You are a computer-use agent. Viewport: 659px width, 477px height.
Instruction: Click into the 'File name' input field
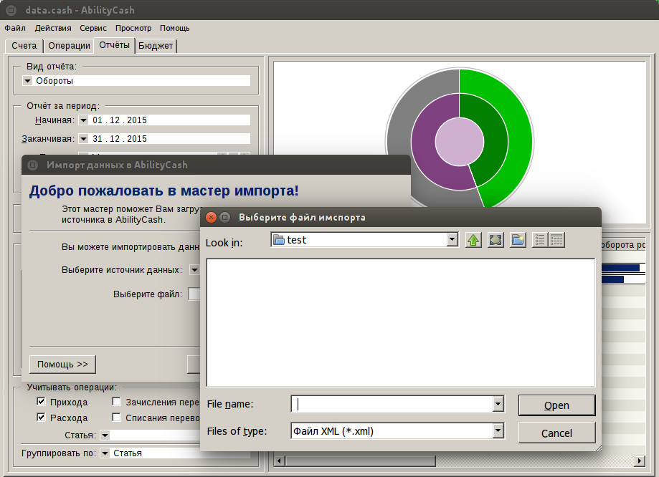coord(392,405)
